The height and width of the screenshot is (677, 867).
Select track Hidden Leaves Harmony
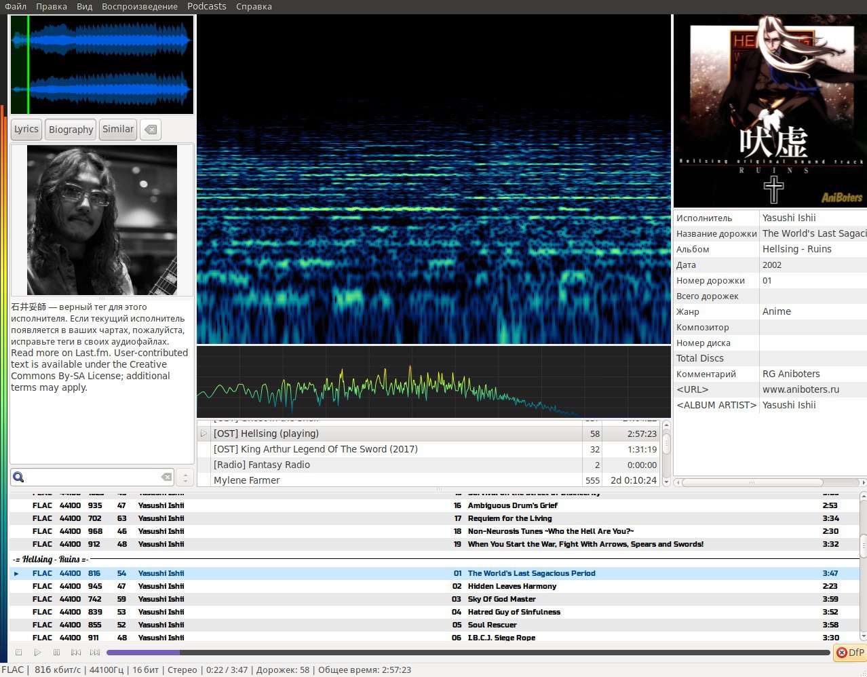[512, 586]
